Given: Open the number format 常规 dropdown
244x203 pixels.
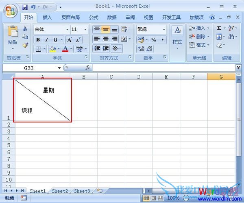Looking at the screenshot, I should pos(164,29).
